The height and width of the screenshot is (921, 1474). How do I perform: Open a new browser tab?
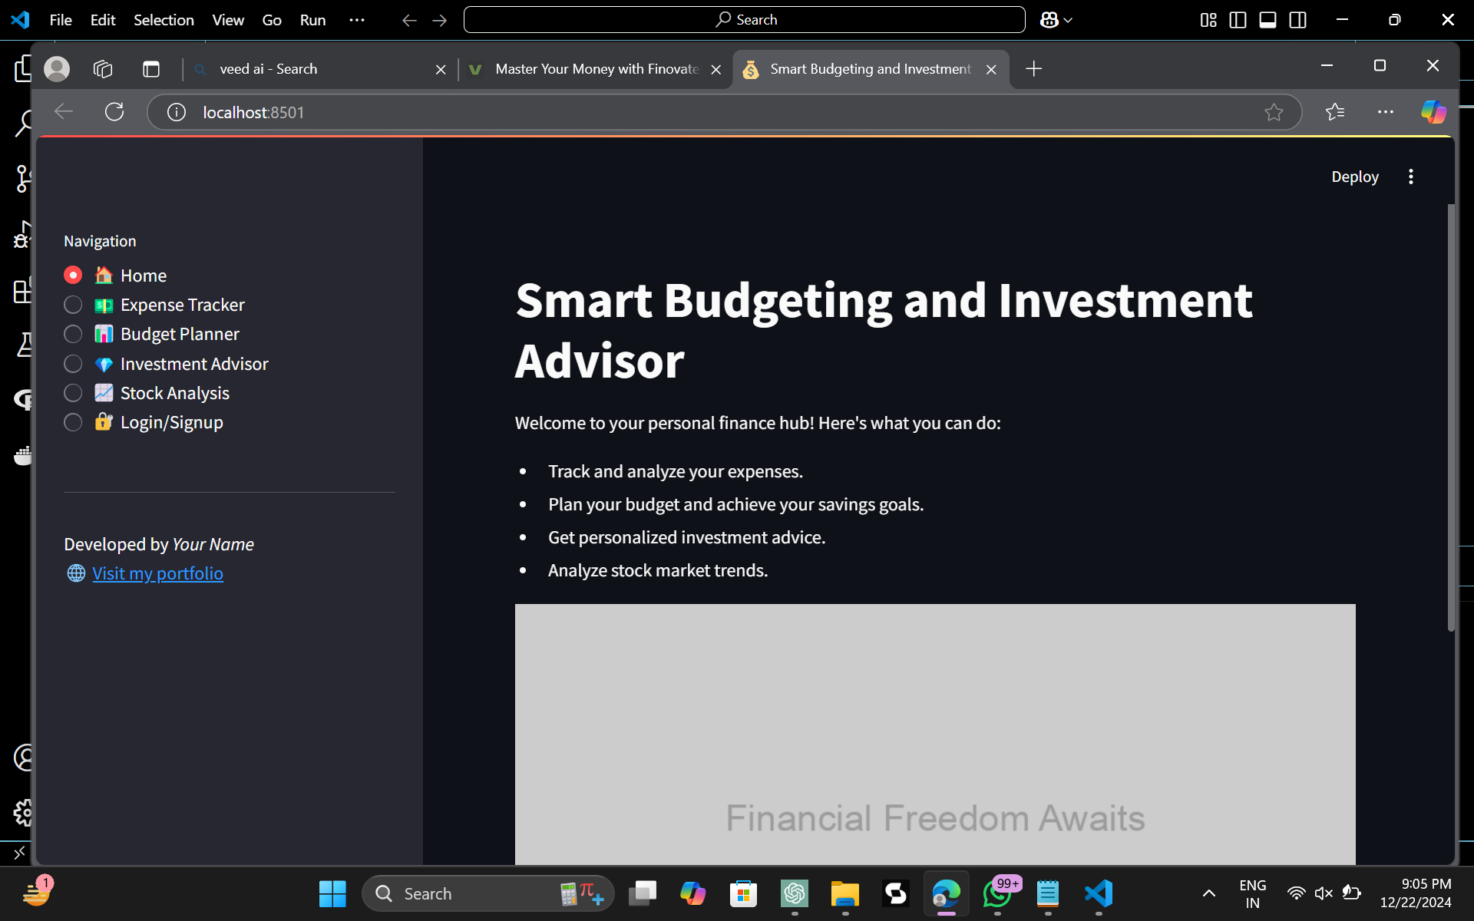click(1033, 69)
